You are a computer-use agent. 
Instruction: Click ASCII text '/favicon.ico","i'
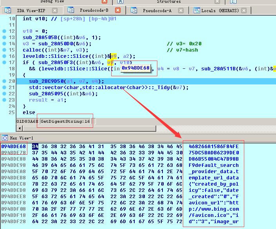[x=214, y=215]
